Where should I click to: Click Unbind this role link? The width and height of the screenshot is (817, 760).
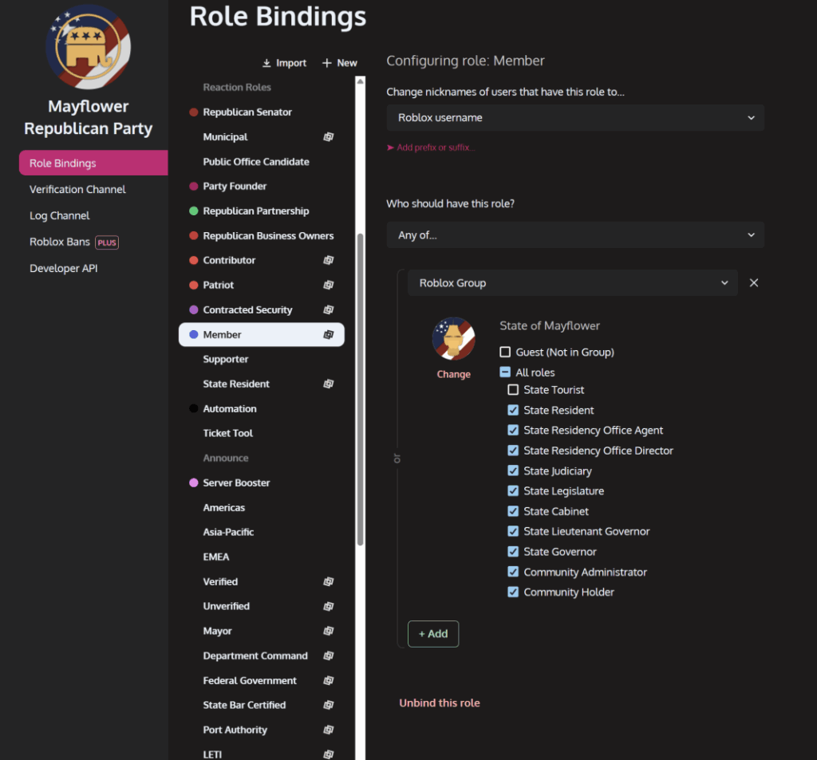(440, 703)
